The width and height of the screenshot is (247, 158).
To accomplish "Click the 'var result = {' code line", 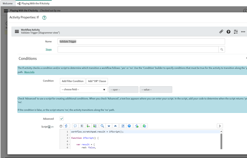I will [x=85, y=144].
